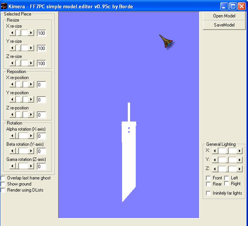Minimize the Kimera window
Viewport: 248px width, 226px height.
pos(224,6)
